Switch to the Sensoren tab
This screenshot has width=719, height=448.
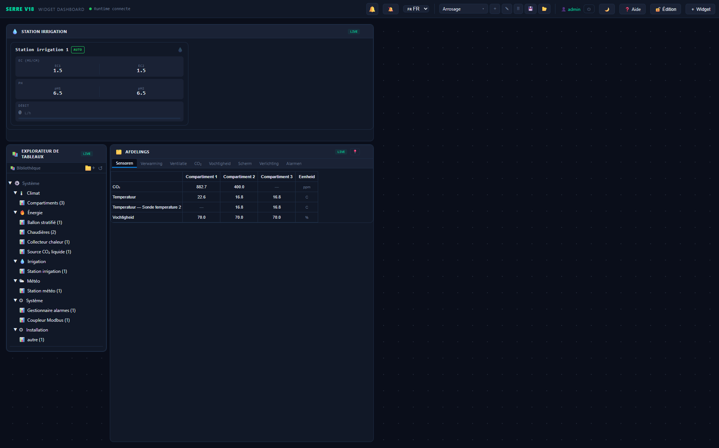124,163
